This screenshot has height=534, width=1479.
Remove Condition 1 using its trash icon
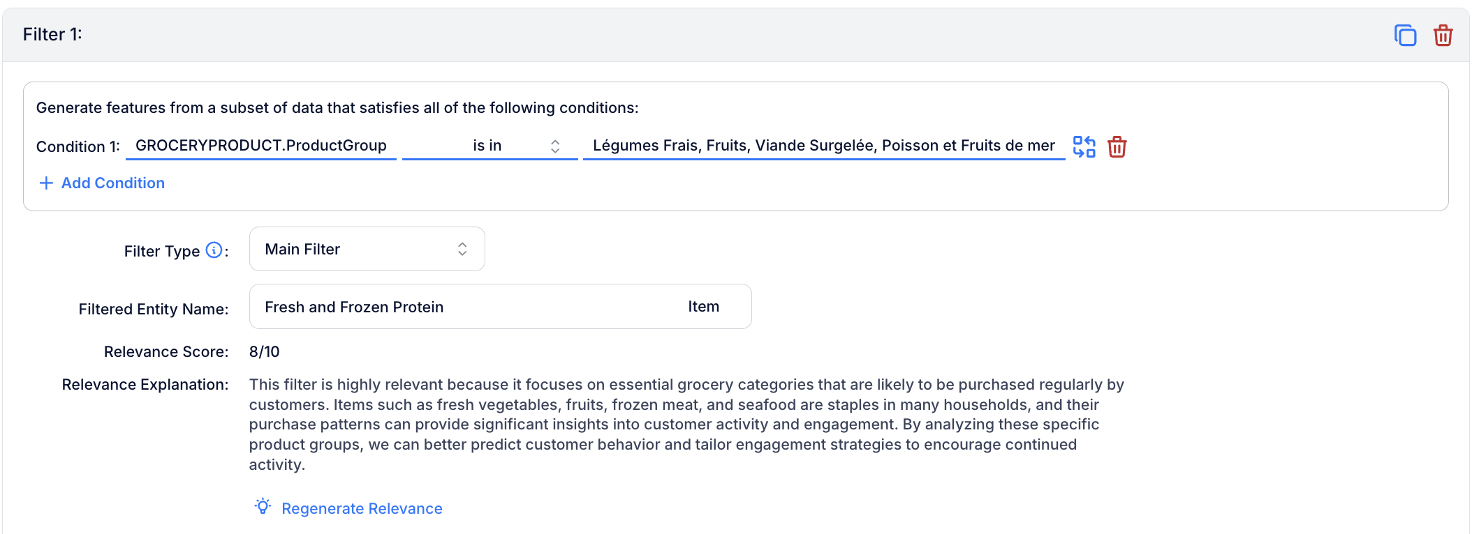(x=1117, y=146)
